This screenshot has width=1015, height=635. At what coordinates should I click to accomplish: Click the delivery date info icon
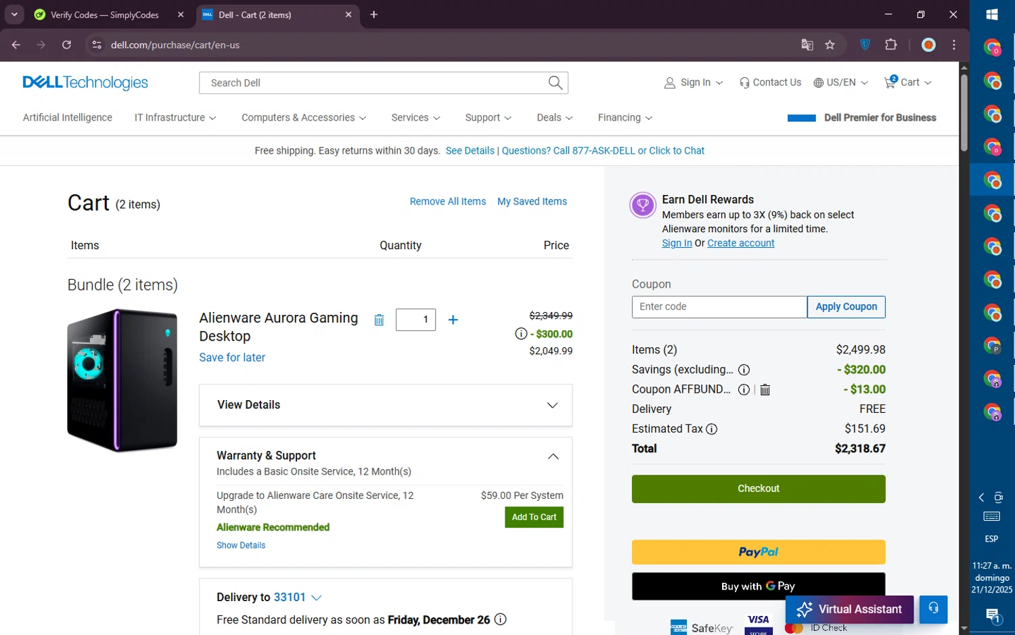click(x=500, y=619)
